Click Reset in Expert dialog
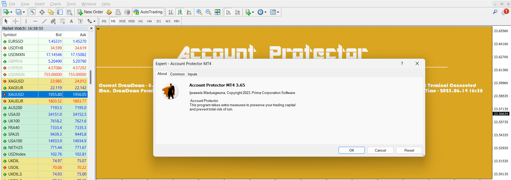The height and width of the screenshot is (180, 511). pyautogui.click(x=409, y=150)
